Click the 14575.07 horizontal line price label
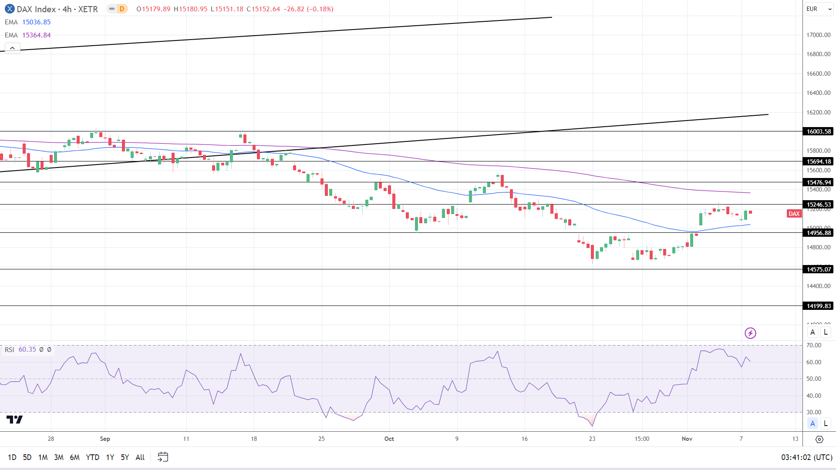836x470 pixels. click(819, 269)
